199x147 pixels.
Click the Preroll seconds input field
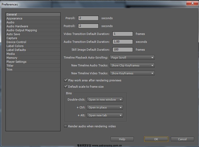88,18
